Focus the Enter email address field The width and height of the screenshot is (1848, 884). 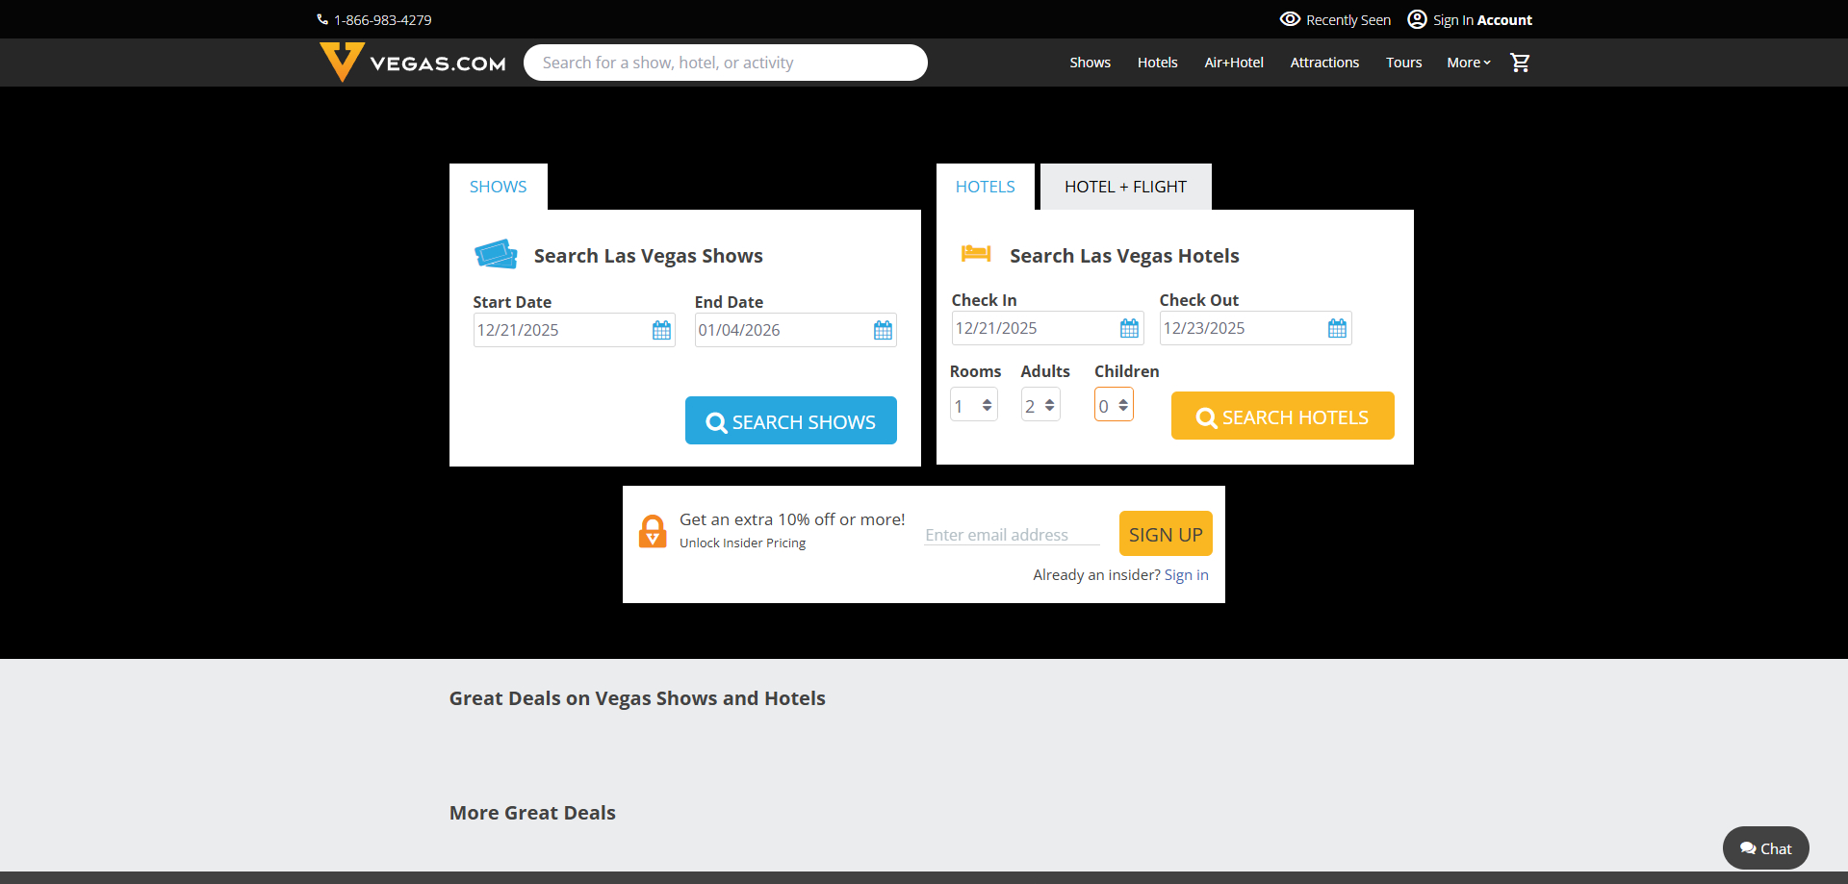1011,535
